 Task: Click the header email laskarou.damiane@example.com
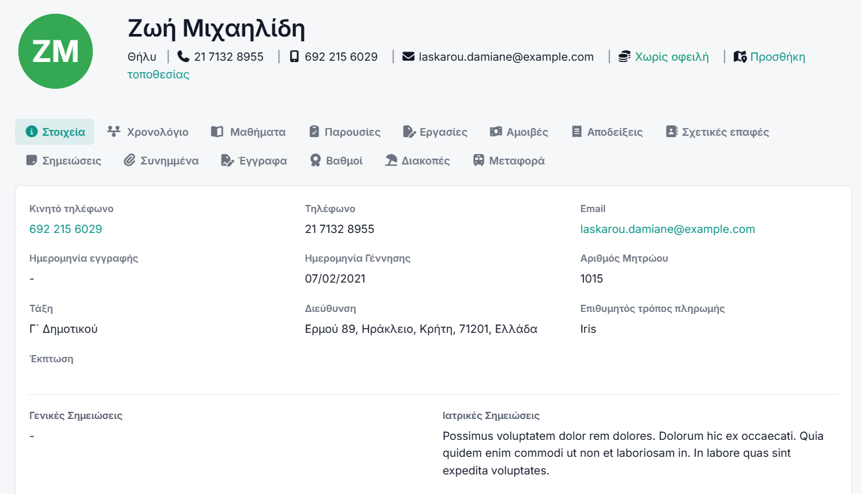click(506, 57)
